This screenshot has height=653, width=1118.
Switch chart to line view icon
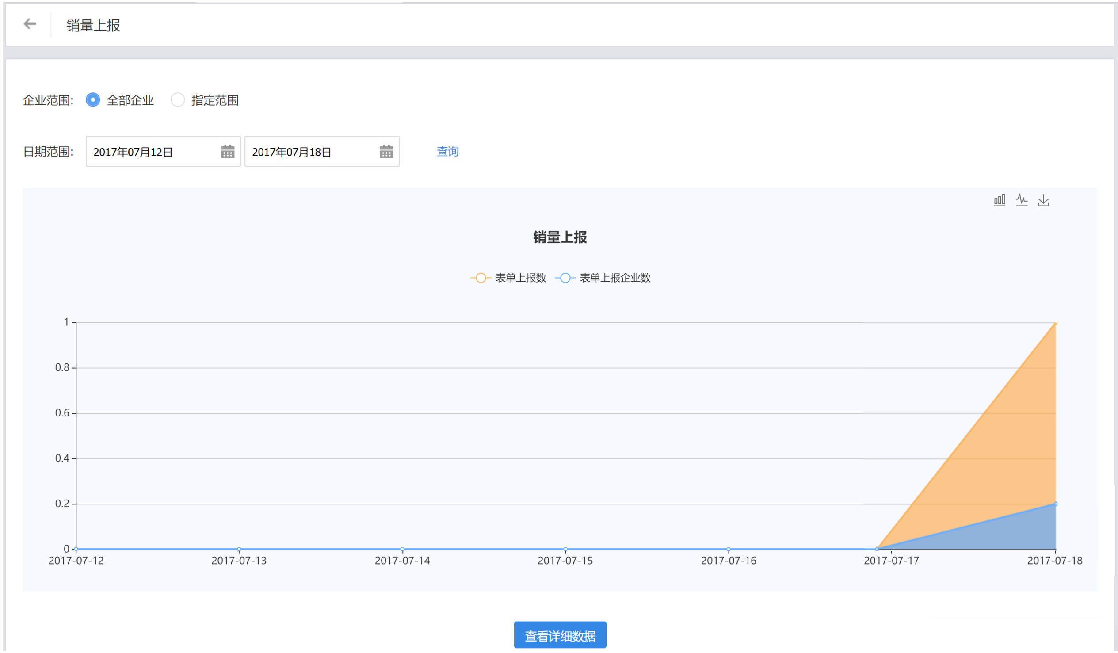[1022, 201]
